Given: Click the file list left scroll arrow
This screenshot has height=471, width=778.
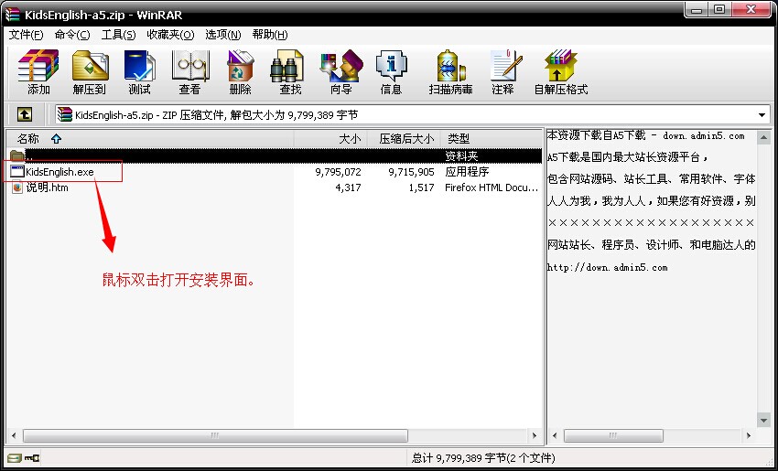Looking at the screenshot, I should (14, 436).
